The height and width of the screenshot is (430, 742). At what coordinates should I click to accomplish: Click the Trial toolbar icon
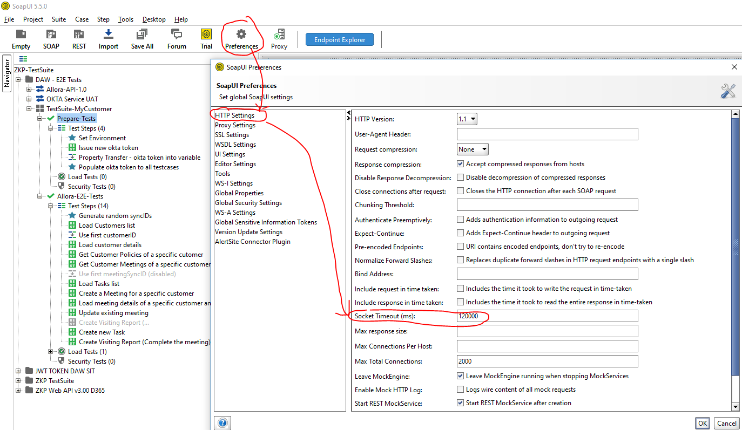206,39
